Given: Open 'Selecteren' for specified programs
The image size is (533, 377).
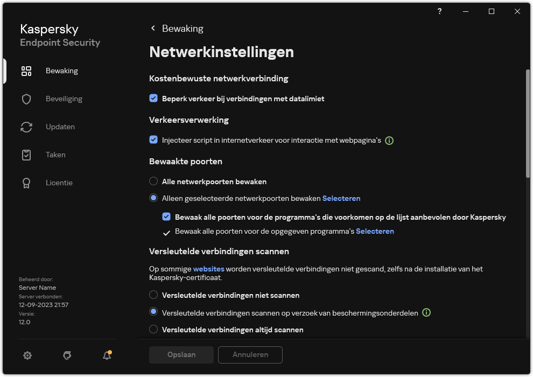Looking at the screenshot, I should 375,231.
